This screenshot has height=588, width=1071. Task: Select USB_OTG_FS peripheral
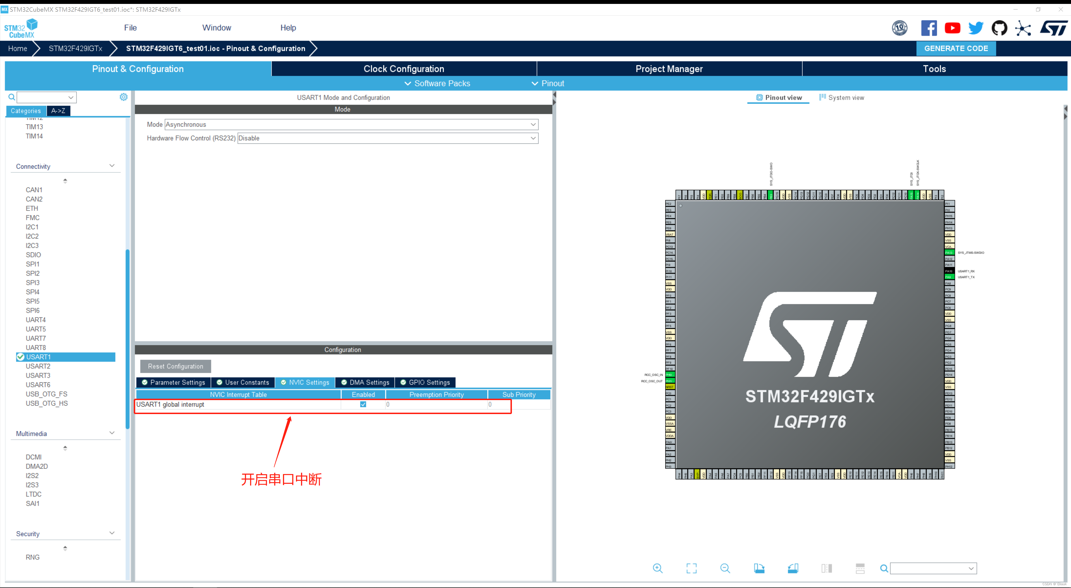coord(47,394)
